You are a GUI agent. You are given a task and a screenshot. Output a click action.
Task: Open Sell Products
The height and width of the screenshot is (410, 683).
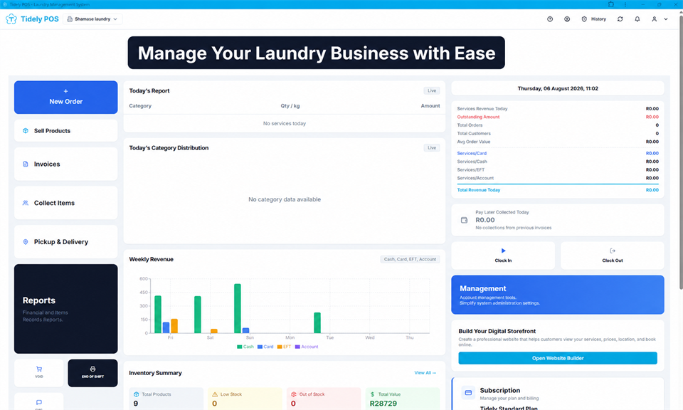click(x=65, y=131)
